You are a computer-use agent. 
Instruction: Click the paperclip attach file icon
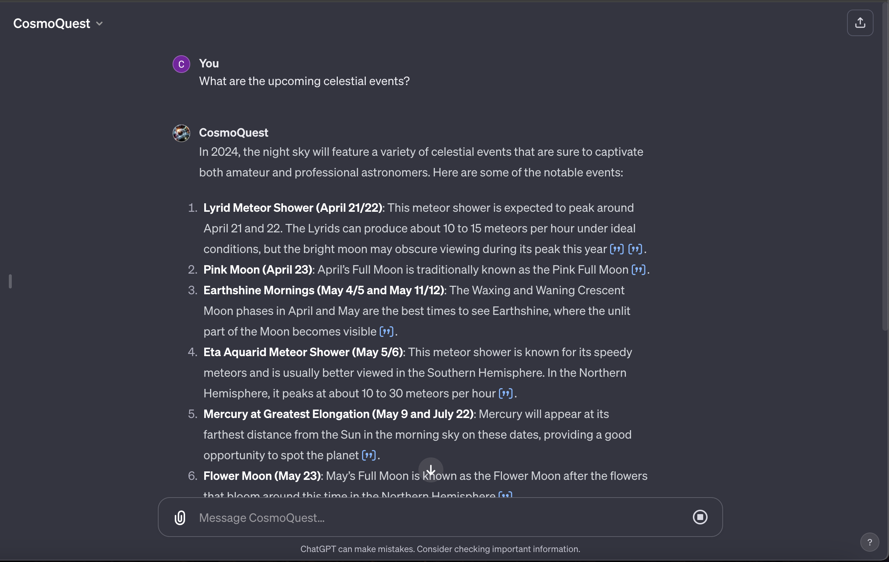(180, 517)
